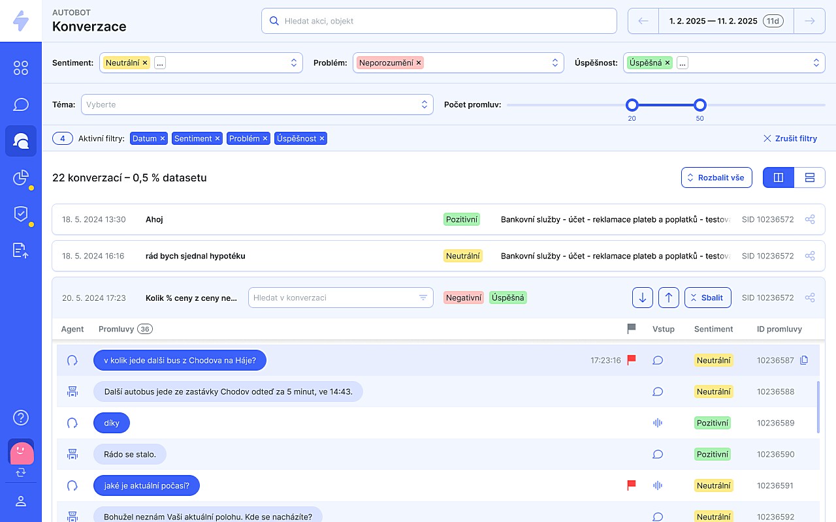Jump to next match down arrow
Screen dimensions: 836x522
click(x=643, y=298)
